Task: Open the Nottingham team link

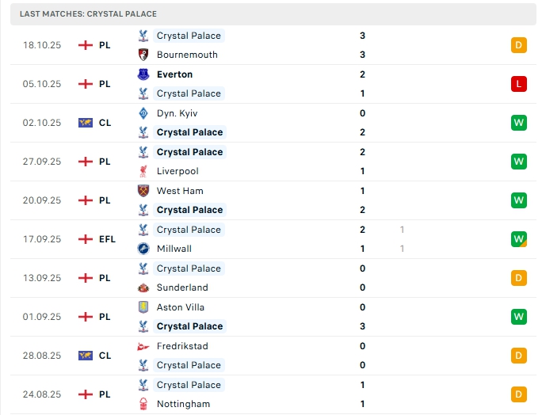Action: click(x=183, y=404)
